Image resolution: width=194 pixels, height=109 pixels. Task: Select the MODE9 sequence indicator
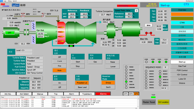[160, 77]
